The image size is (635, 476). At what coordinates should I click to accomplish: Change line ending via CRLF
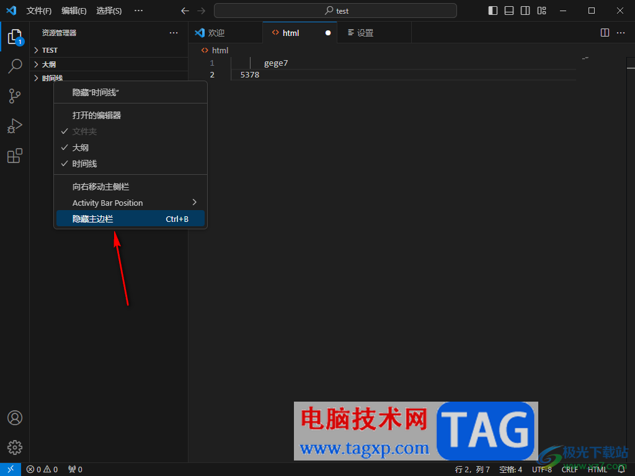click(569, 469)
